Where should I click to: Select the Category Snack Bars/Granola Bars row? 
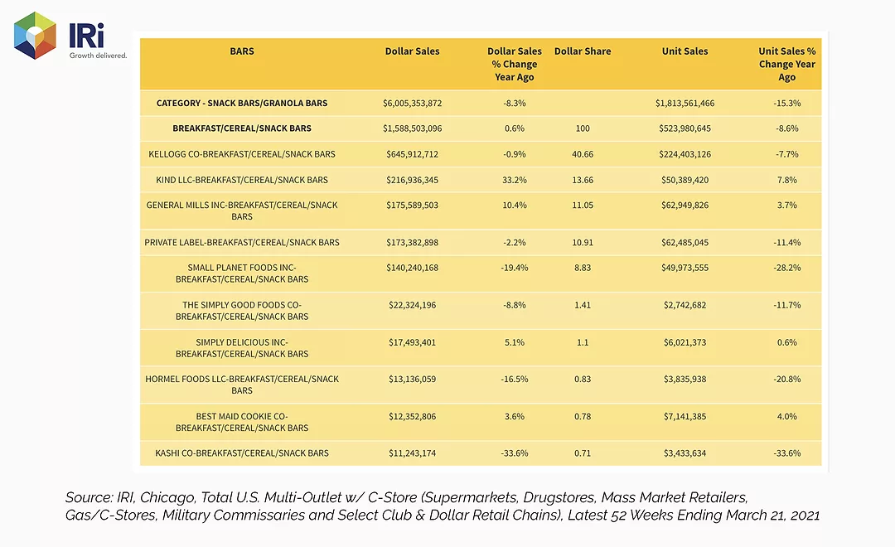481,104
